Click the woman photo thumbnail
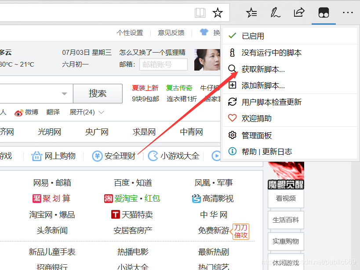The image size is (360, 270). coord(207,60)
